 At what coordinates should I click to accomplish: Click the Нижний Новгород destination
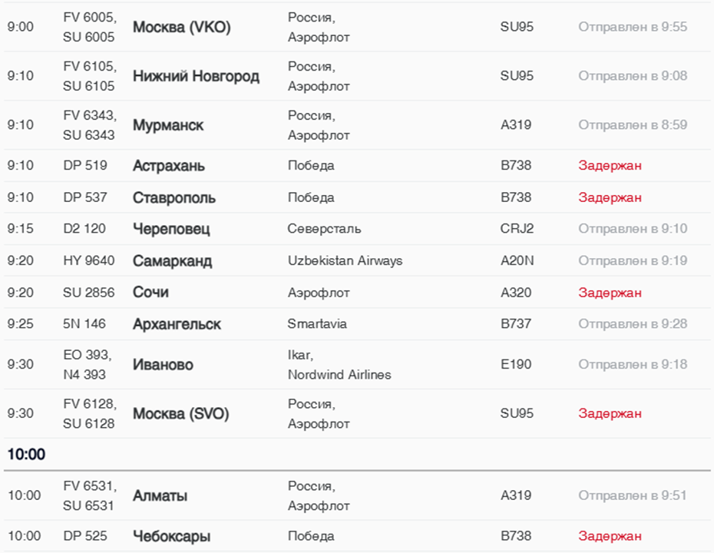point(196,76)
